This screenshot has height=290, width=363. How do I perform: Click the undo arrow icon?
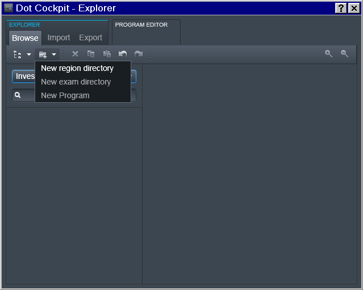(123, 54)
